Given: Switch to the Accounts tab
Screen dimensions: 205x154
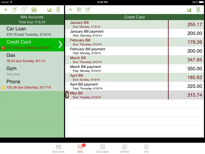Looking at the screenshot, I should [58, 149].
